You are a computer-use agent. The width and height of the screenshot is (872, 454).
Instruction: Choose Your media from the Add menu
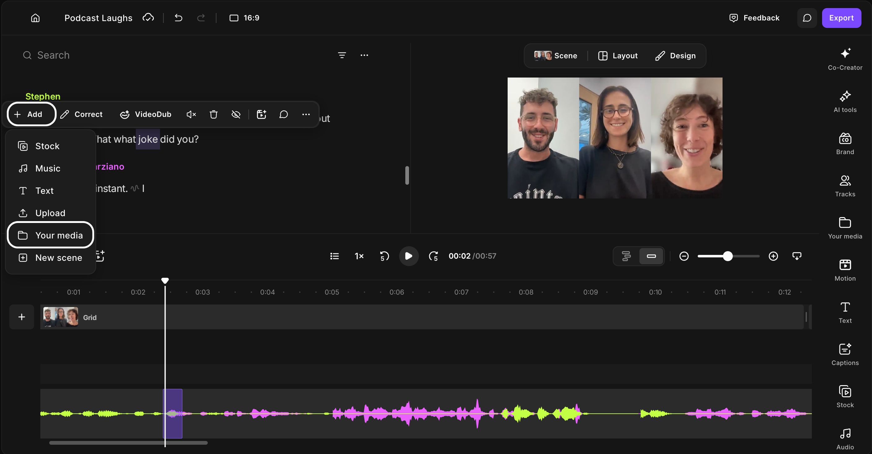[51, 235]
